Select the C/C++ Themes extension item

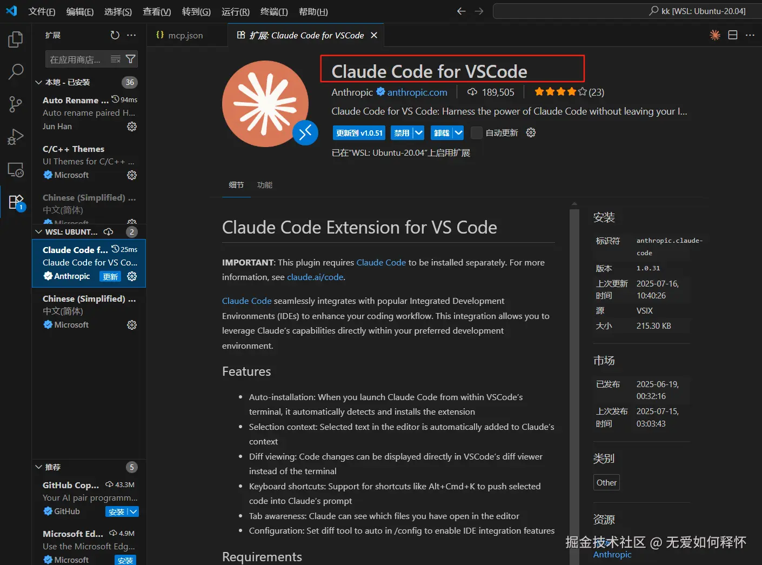click(x=89, y=162)
